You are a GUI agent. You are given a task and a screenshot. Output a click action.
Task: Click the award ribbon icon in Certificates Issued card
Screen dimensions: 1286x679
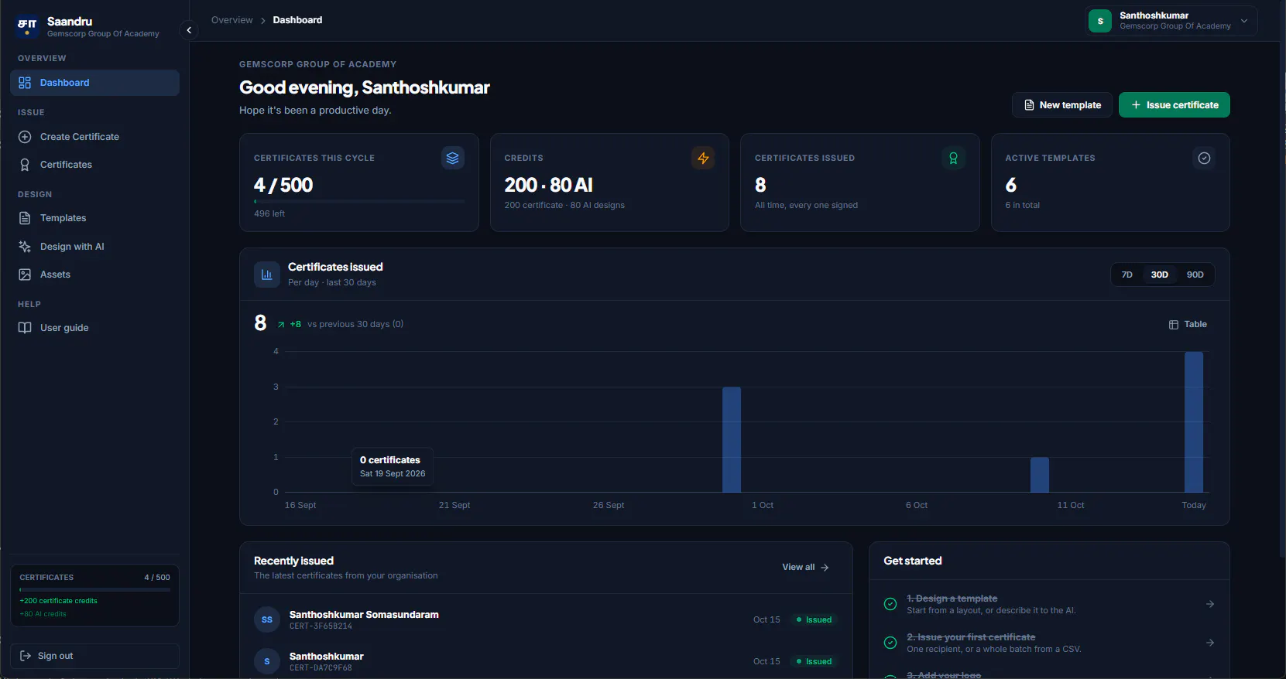tap(953, 158)
